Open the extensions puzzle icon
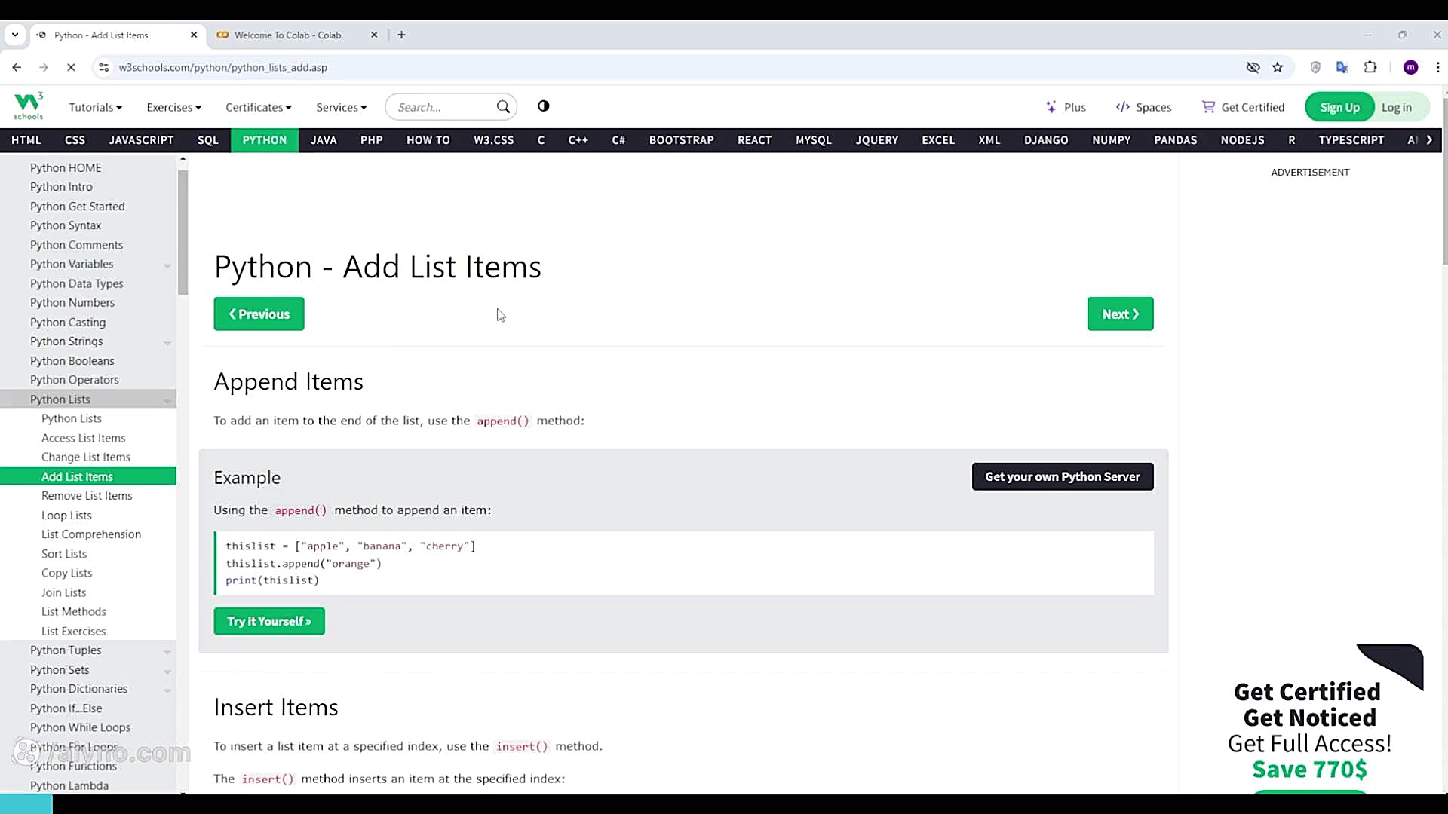The height and width of the screenshot is (814, 1448). click(x=1370, y=67)
